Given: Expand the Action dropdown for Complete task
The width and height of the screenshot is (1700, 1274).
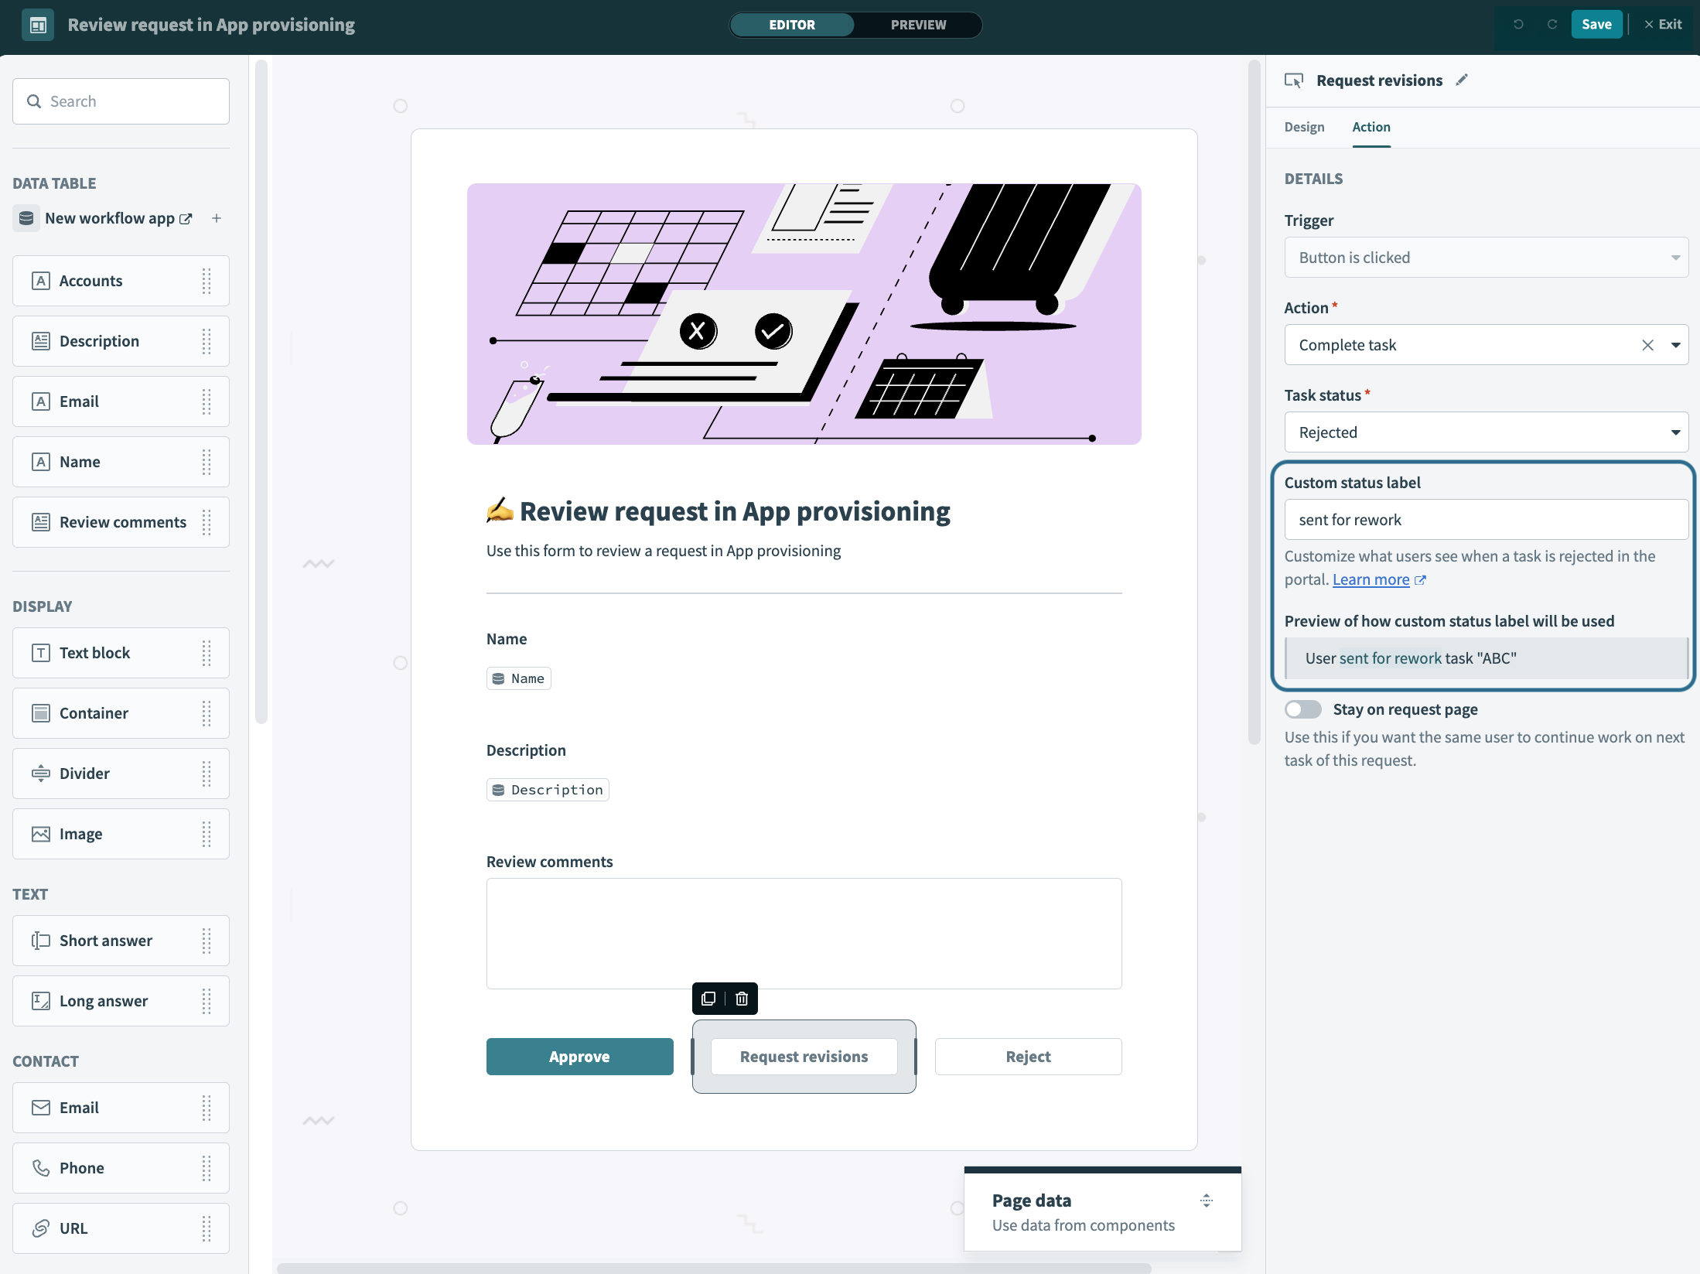Looking at the screenshot, I should (1675, 345).
